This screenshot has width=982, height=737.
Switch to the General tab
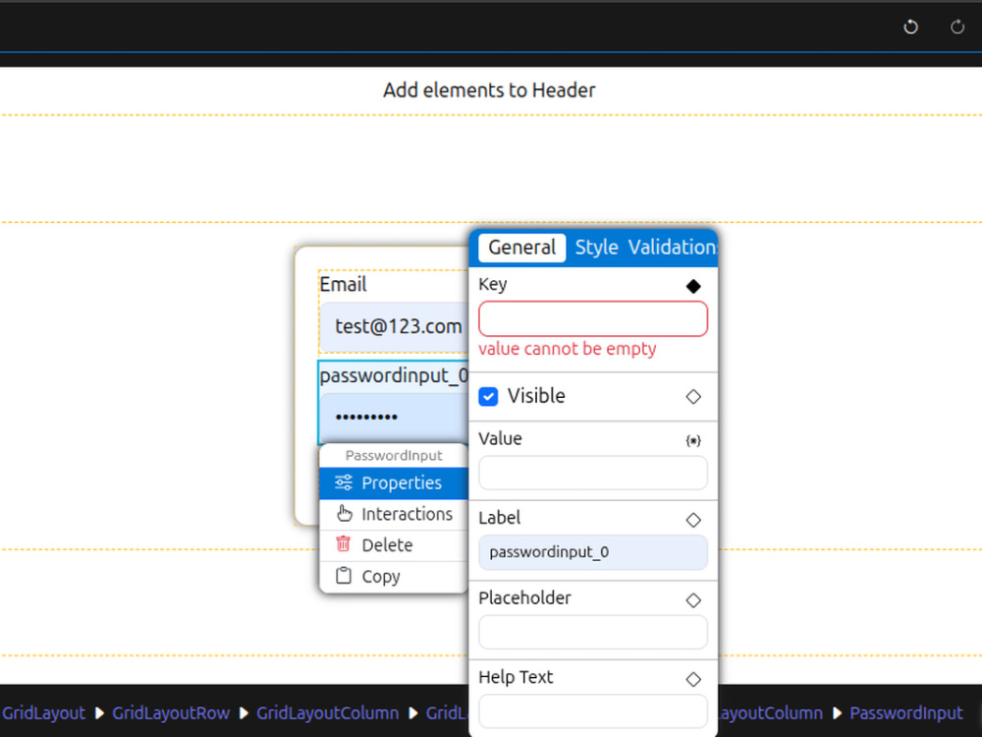[521, 248]
